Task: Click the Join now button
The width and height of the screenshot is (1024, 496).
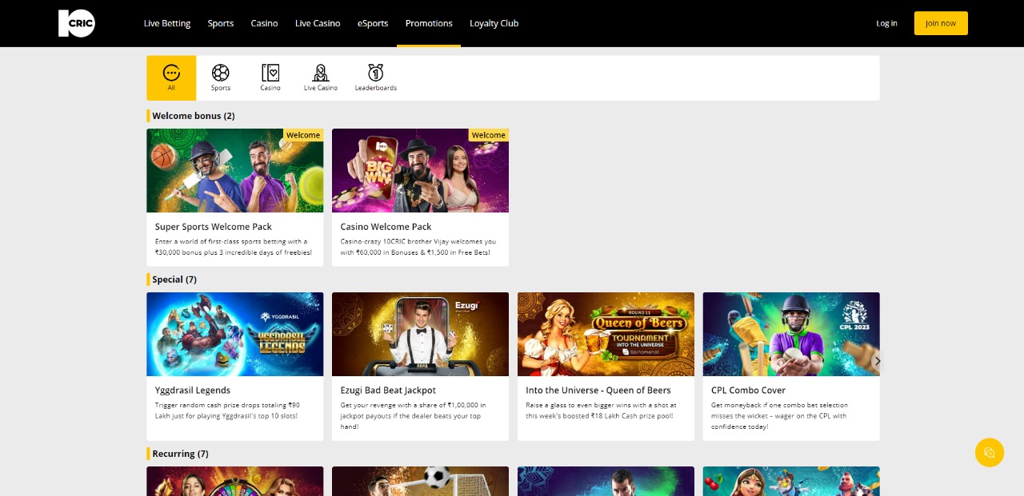Action: (941, 23)
